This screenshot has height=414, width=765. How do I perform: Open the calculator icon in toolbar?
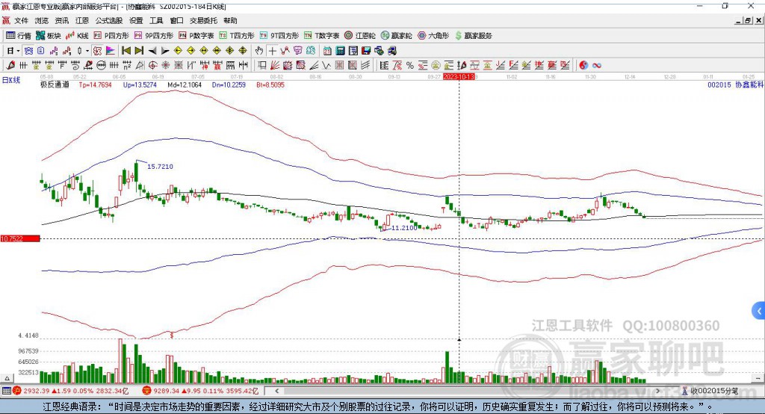tap(340, 51)
